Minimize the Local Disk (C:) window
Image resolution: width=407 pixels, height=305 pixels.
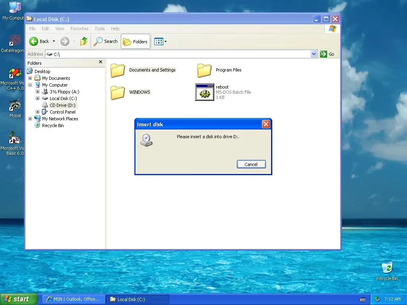[x=316, y=19]
